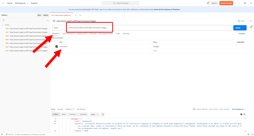
Task: Expand the Workspaces menu
Action: [21, 3]
